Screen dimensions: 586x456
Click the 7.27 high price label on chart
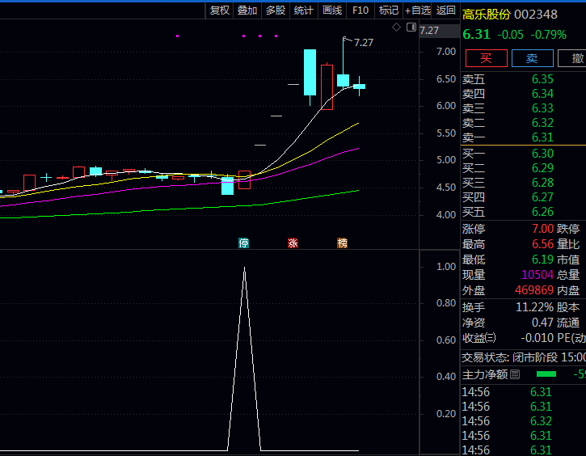point(363,43)
